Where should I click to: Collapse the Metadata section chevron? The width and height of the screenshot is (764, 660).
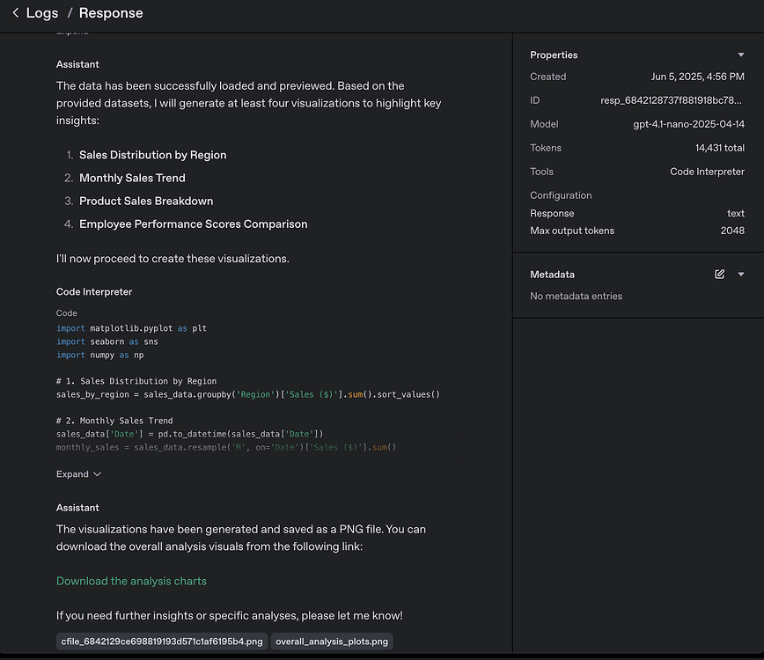click(742, 274)
